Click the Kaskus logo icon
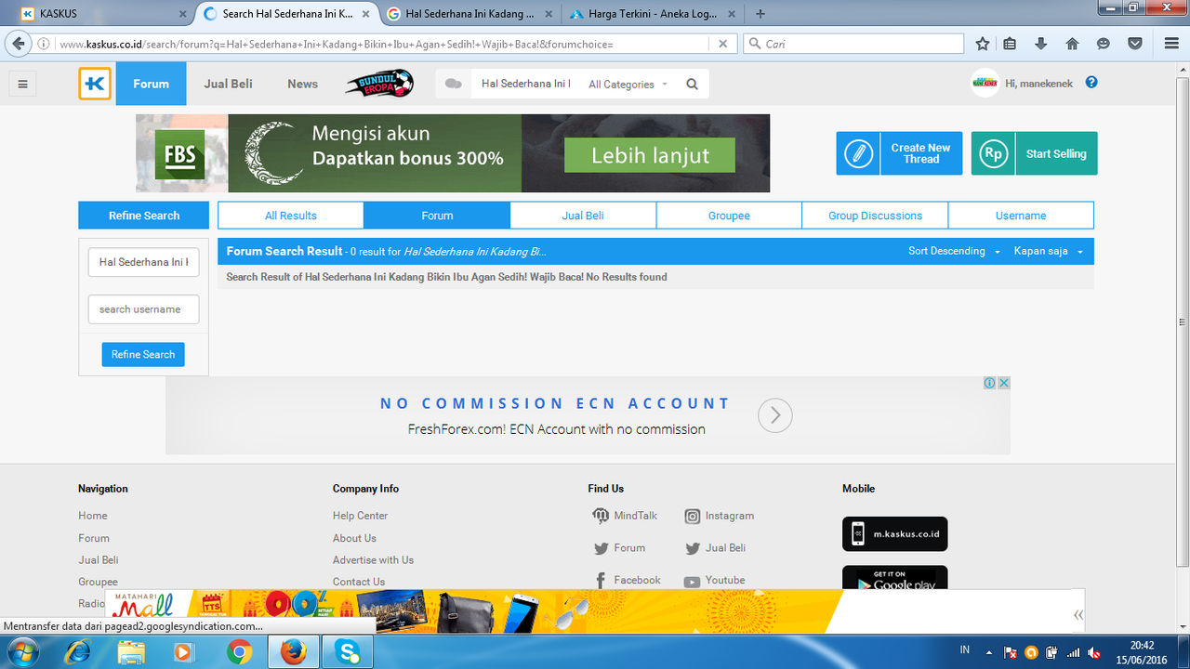1190x669 pixels. (95, 84)
